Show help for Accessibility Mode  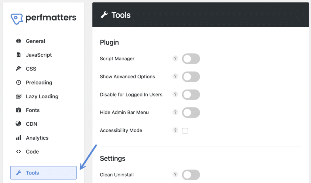click(175, 130)
